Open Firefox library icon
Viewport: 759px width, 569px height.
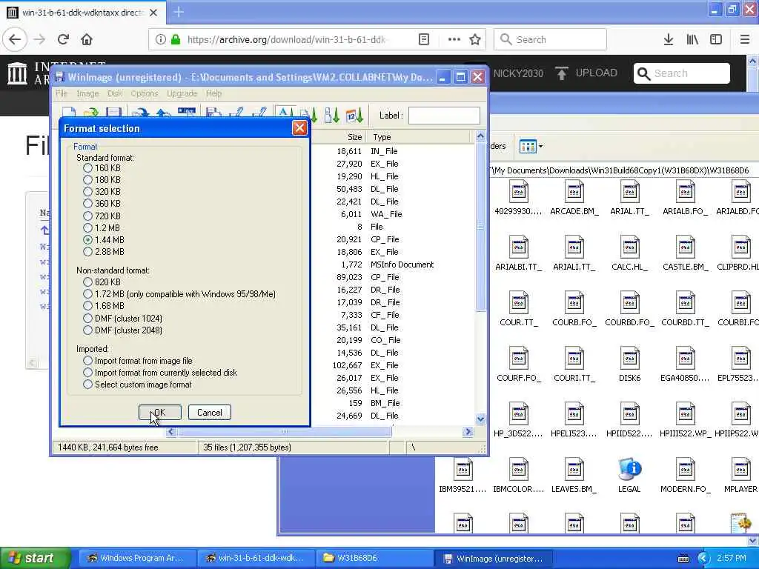(x=692, y=39)
